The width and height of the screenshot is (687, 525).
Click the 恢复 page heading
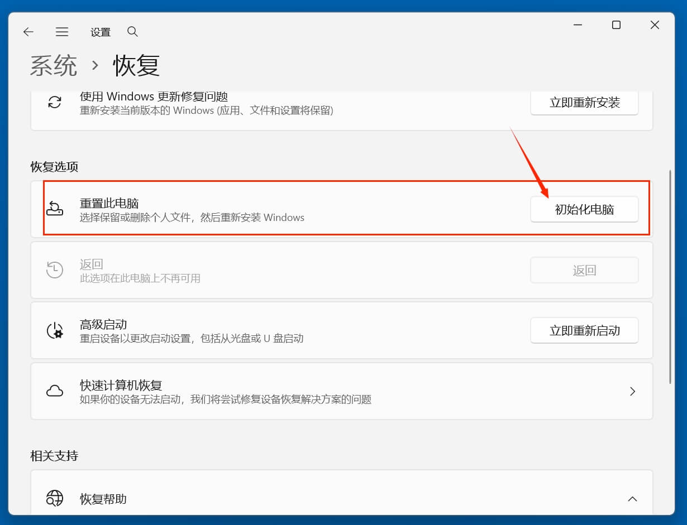click(136, 65)
